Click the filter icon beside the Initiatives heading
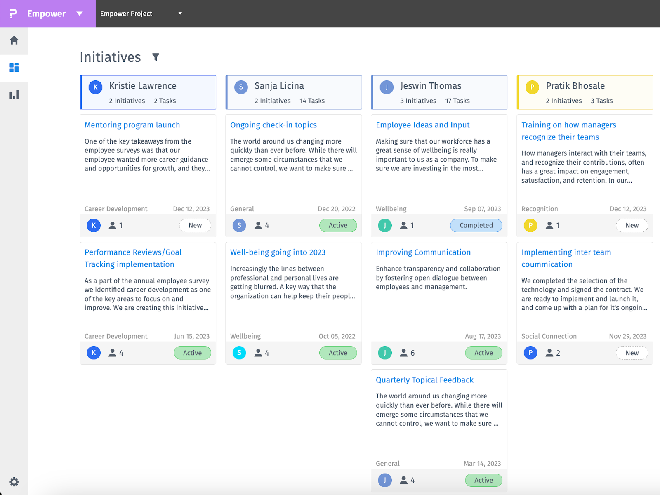This screenshot has width=660, height=495. click(x=156, y=57)
